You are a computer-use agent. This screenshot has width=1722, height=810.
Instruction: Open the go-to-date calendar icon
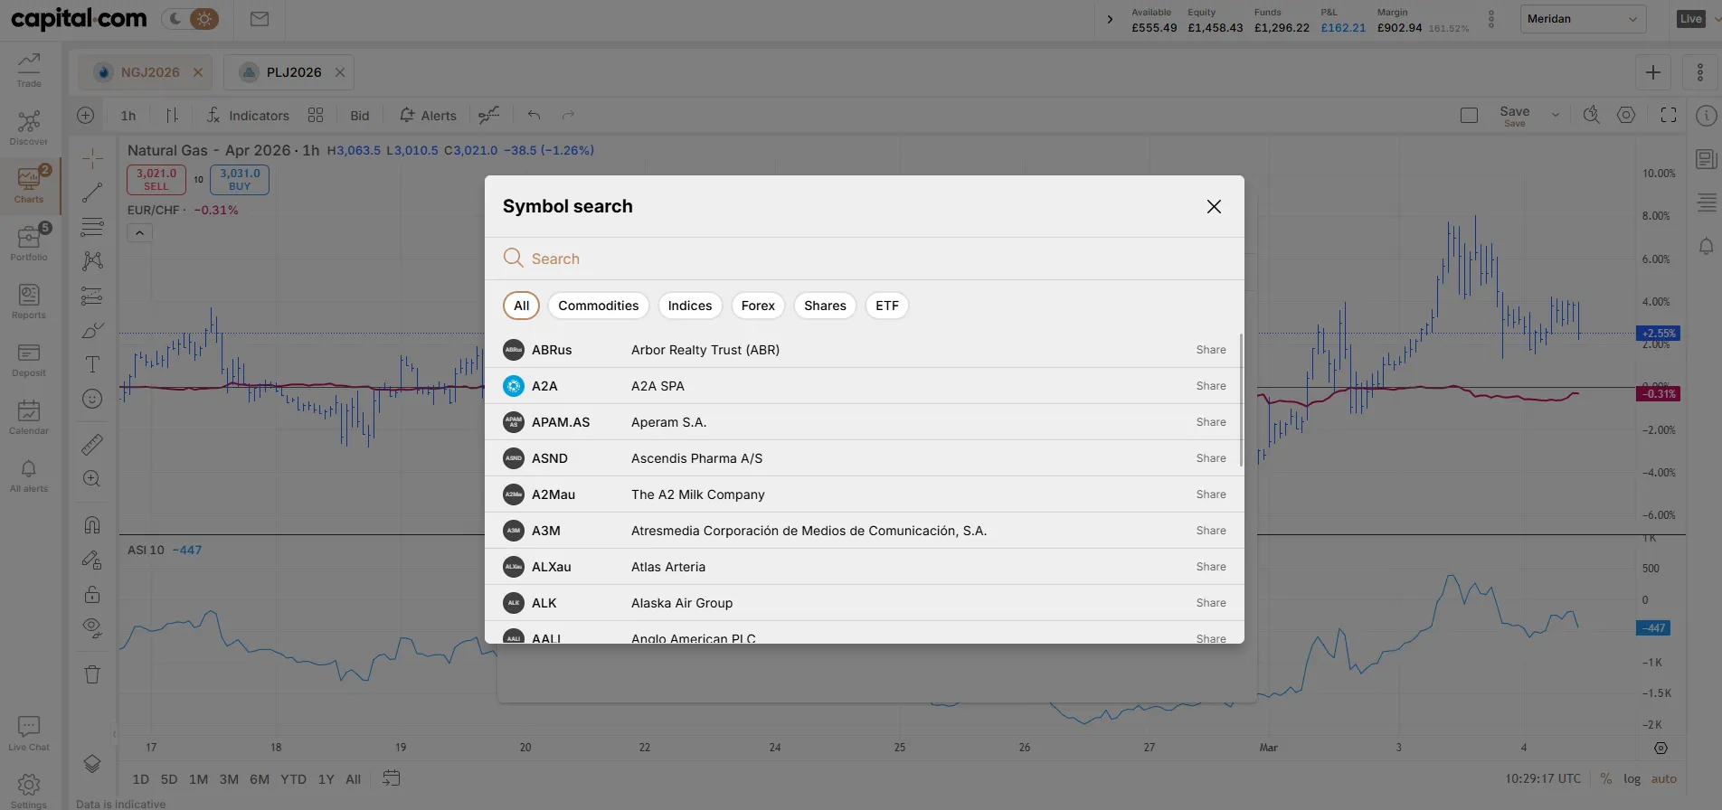tap(391, 778)
